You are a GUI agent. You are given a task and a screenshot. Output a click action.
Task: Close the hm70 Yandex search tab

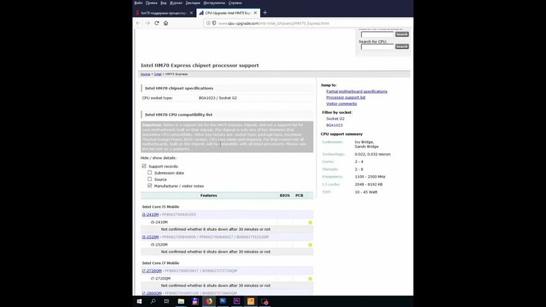pyautogui.click(x=191, y=13)
